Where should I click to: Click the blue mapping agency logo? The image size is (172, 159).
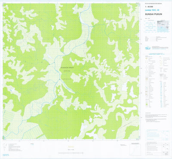click(148, 48)
